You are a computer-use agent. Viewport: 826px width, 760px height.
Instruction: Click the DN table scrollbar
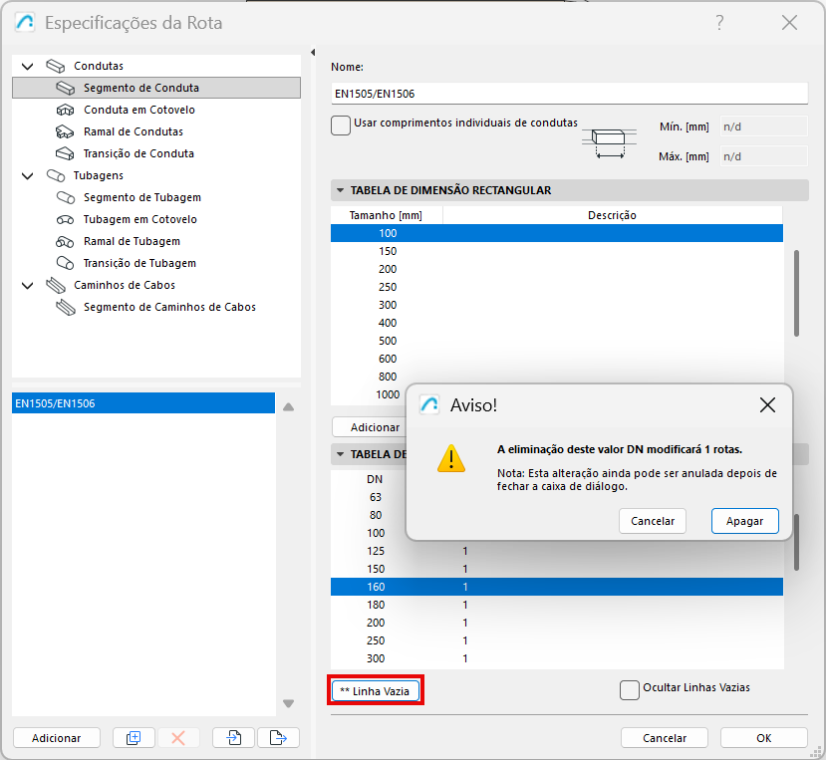coord(796,543)
